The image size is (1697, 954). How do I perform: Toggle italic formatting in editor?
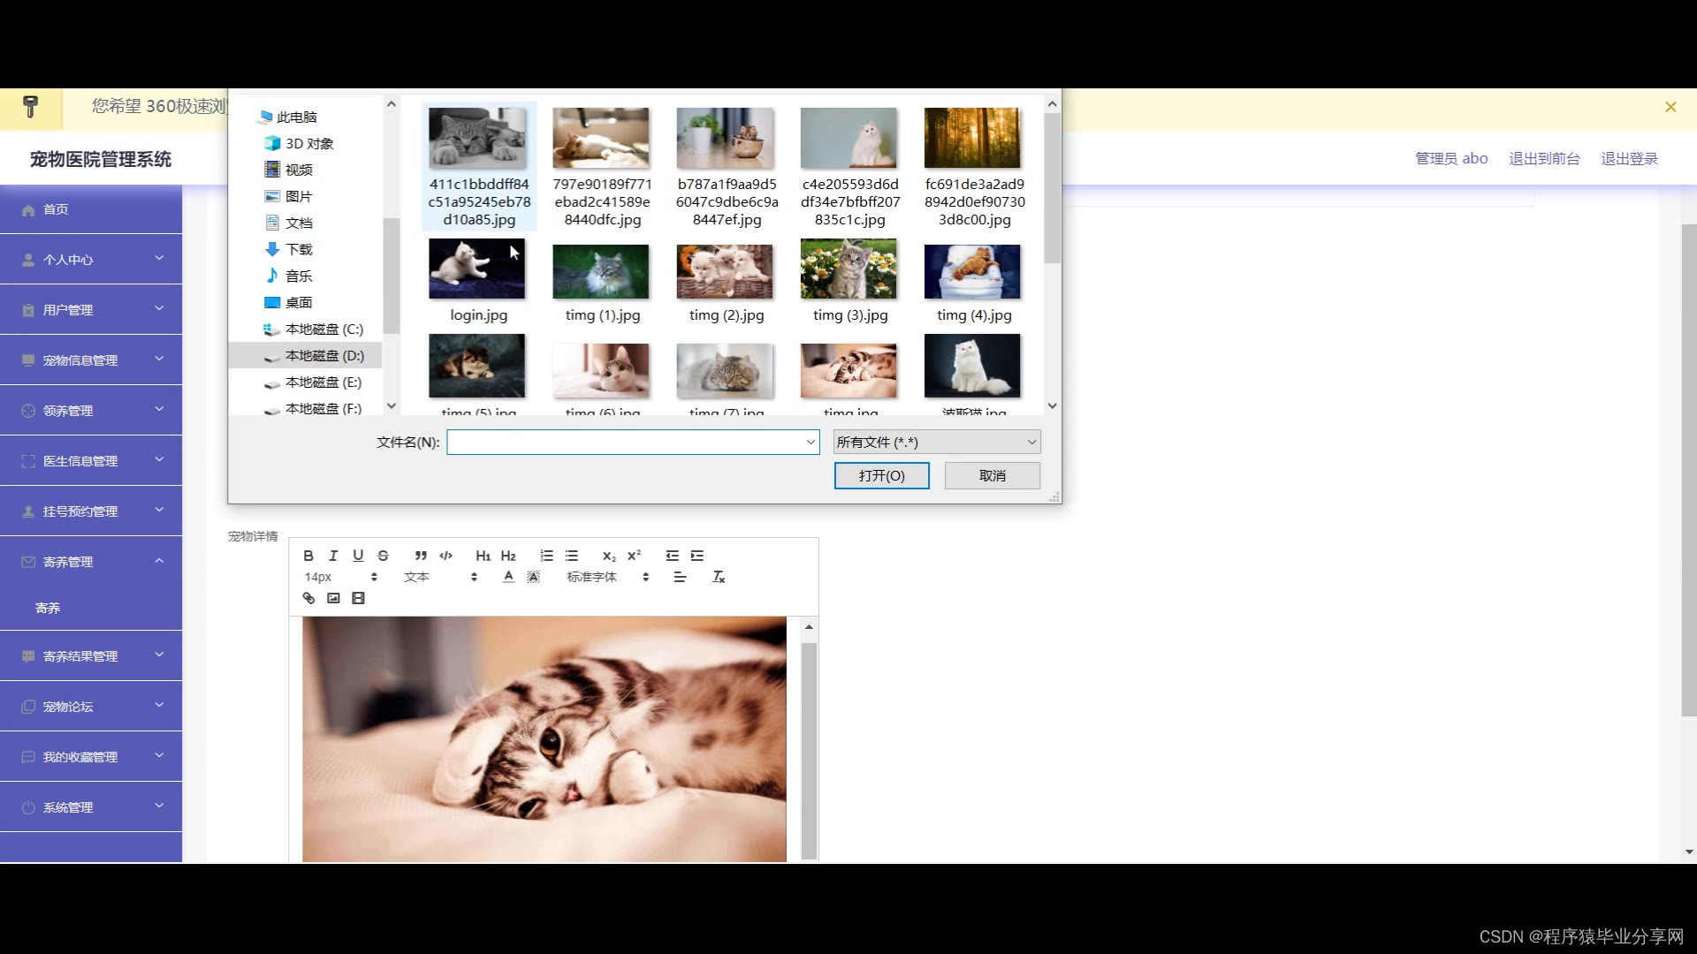click(x=333, y=556)
